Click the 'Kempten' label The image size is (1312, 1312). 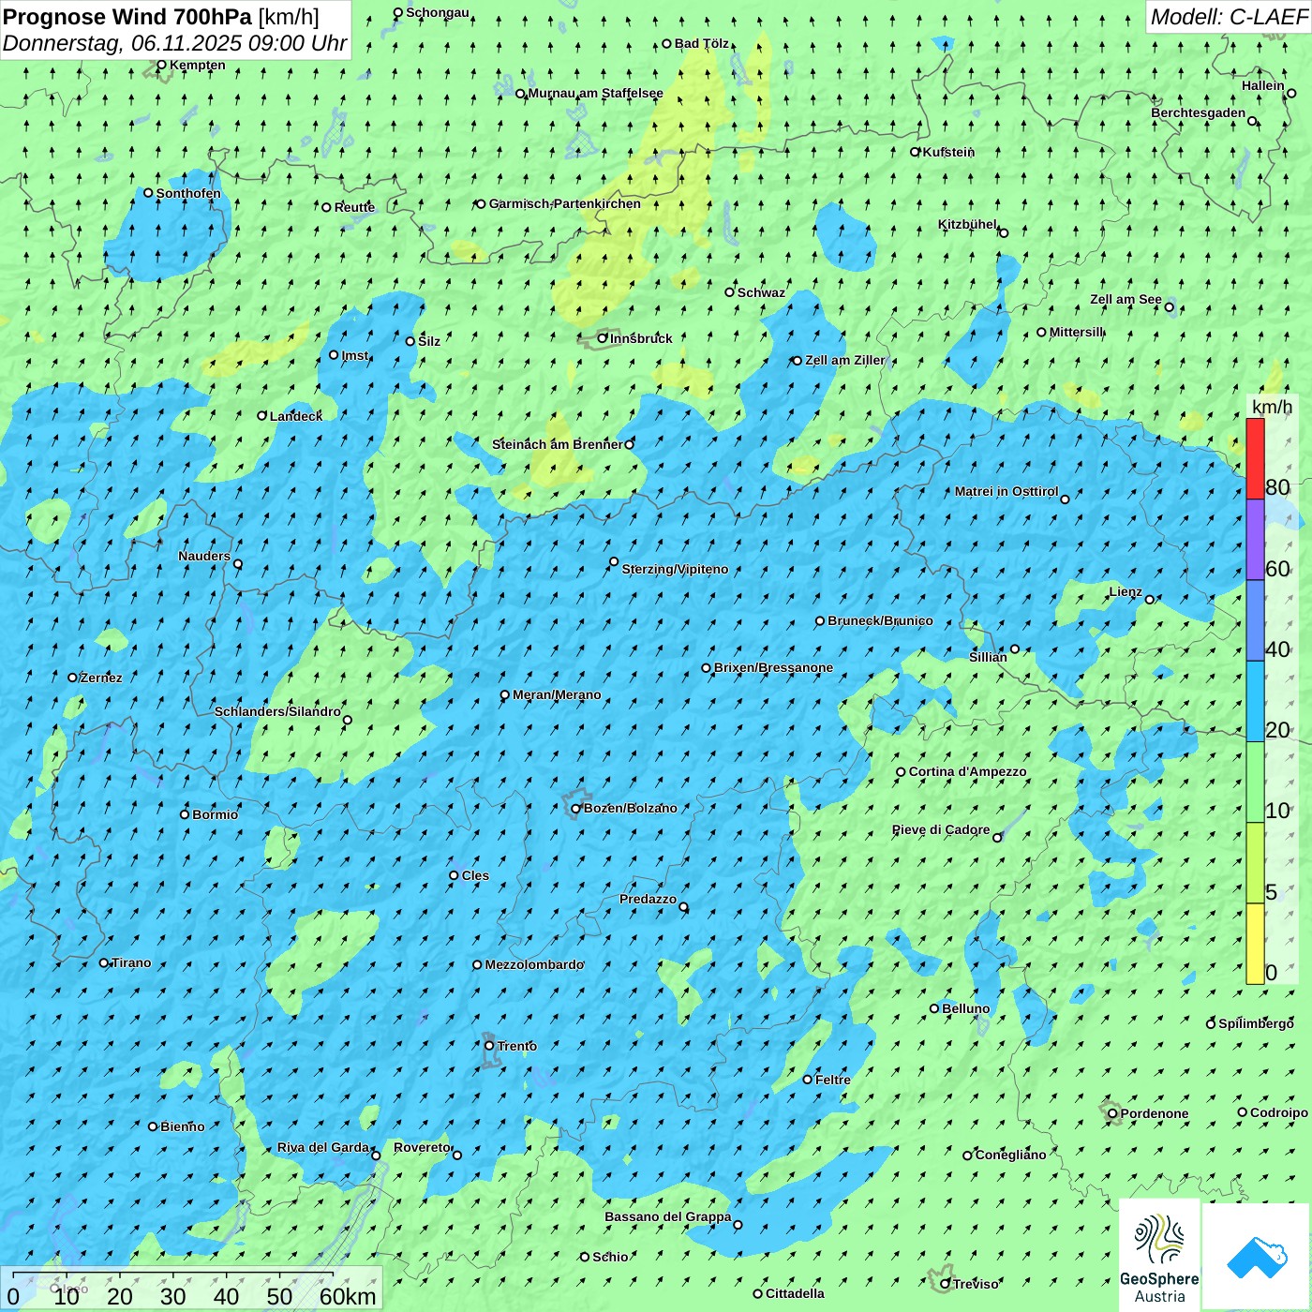(x=197, y=65)
